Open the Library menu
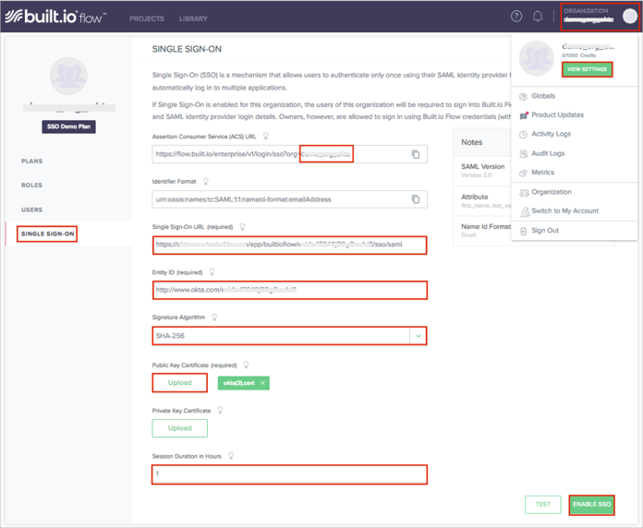Image resolution: width=643 pixels, height=528 pixels. pos(193,18)
